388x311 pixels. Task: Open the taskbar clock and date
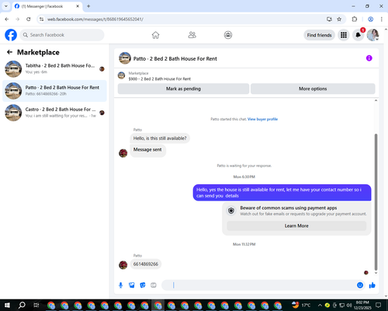pos(362,306)
